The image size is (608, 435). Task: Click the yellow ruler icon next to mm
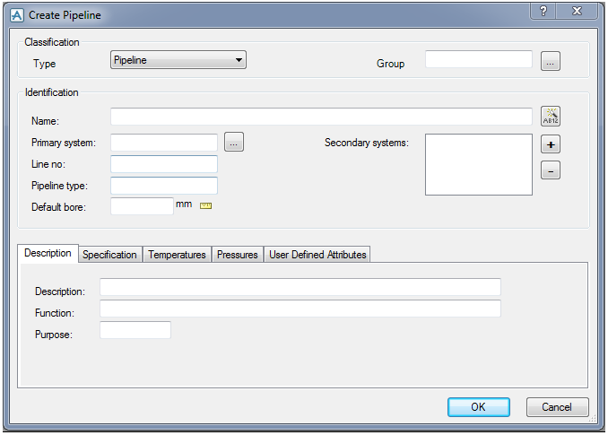(x=205, y=206)
